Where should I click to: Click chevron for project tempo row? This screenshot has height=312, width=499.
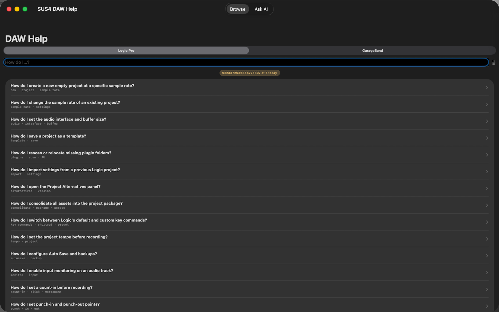point(487,239)
